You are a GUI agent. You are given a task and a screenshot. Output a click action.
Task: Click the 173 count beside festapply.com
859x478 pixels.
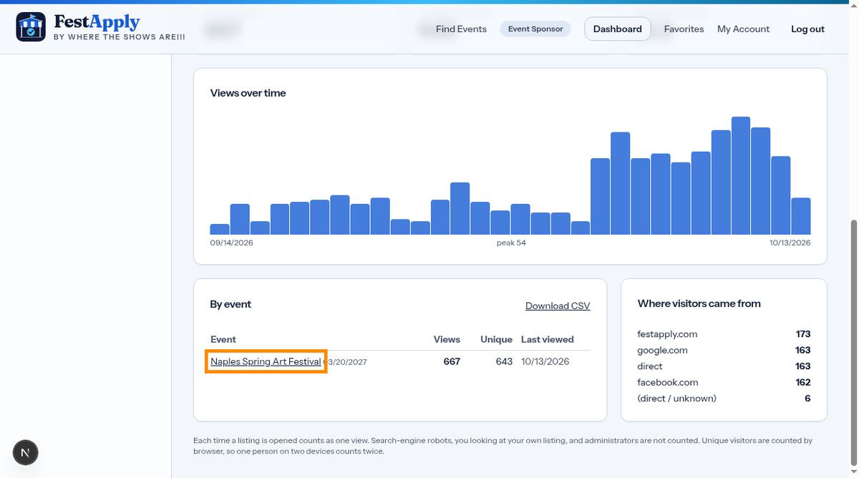pos(803,334)
